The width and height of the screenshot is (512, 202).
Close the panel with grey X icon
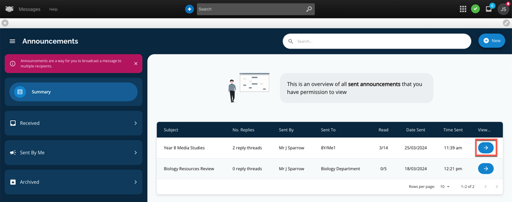click(5, 23)
